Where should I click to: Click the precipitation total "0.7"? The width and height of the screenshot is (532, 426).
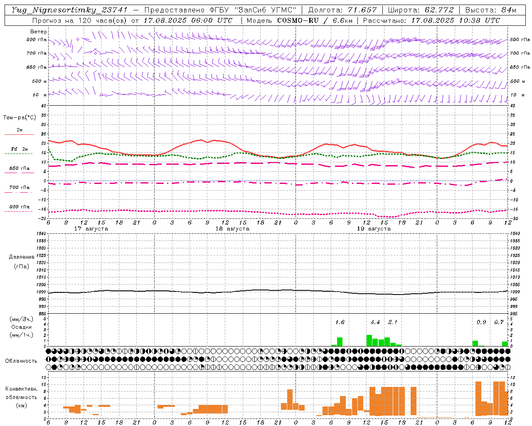coord(499,322)
